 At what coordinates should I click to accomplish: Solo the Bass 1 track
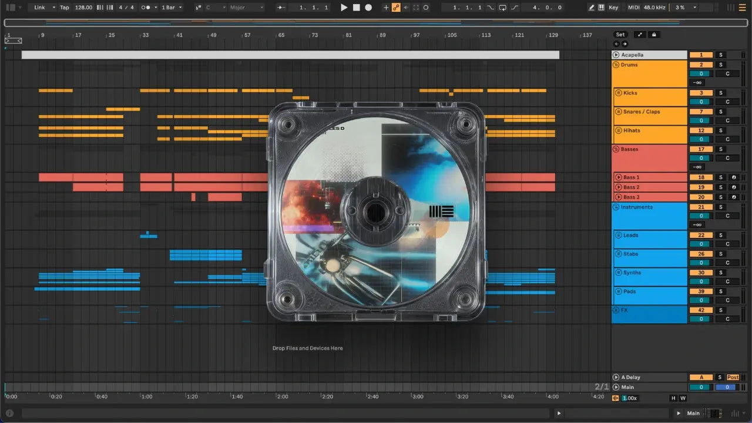point(721,177)
